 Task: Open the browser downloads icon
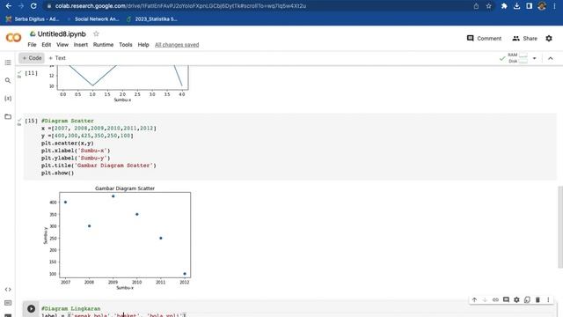coord(516,6)
